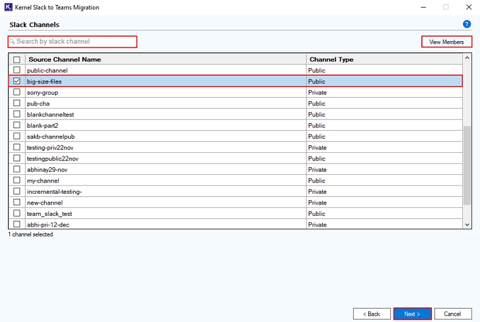
Task: Select the testing-priv22nov channel name
Action: tap(50, 148)
